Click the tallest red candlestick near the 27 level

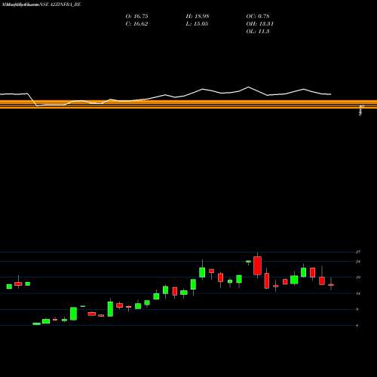[x=257, y=265]
